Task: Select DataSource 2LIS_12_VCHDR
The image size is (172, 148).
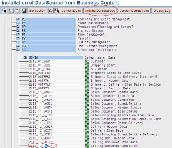Action: [x=41, y=127]
